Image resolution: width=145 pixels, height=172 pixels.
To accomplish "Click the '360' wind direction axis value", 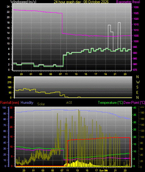I will click(9, 77).
